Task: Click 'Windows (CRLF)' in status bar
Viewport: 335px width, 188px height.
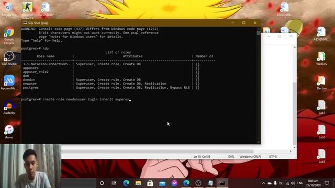Action: (250, 157)
